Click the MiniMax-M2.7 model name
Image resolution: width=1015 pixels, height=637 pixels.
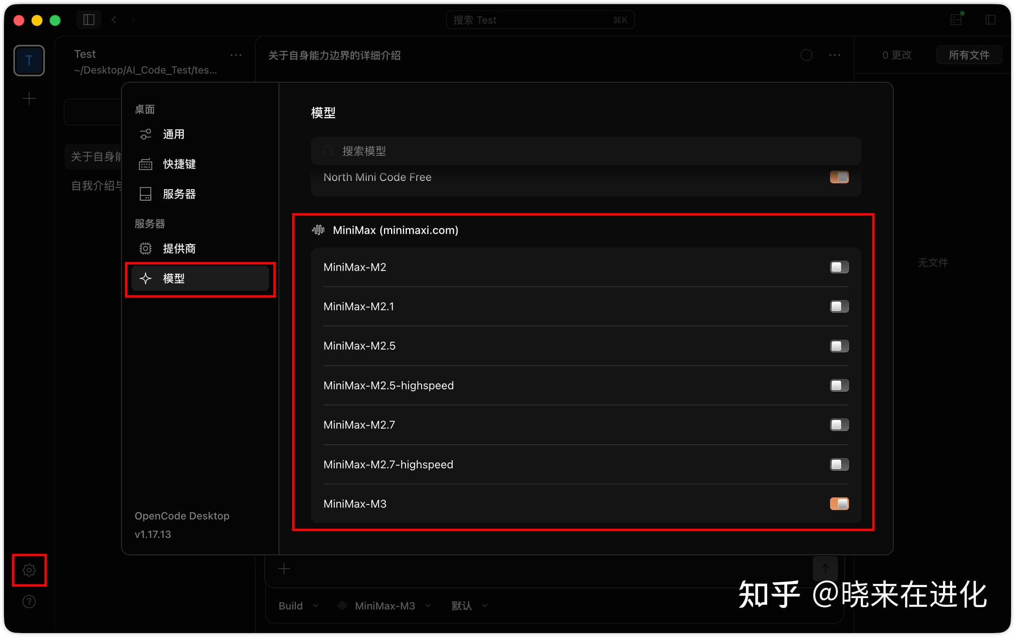[x=359, y=425]
